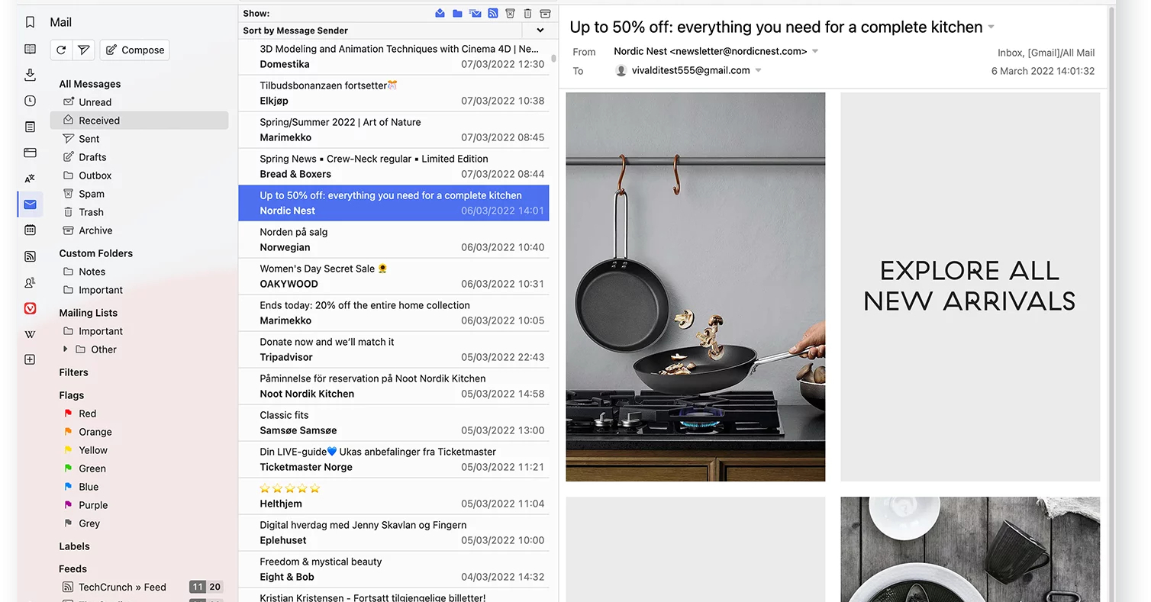This screenshot has height=602, width=1151.
Task: Open the Downloads panel in sidebar
Action: [30, 74]
